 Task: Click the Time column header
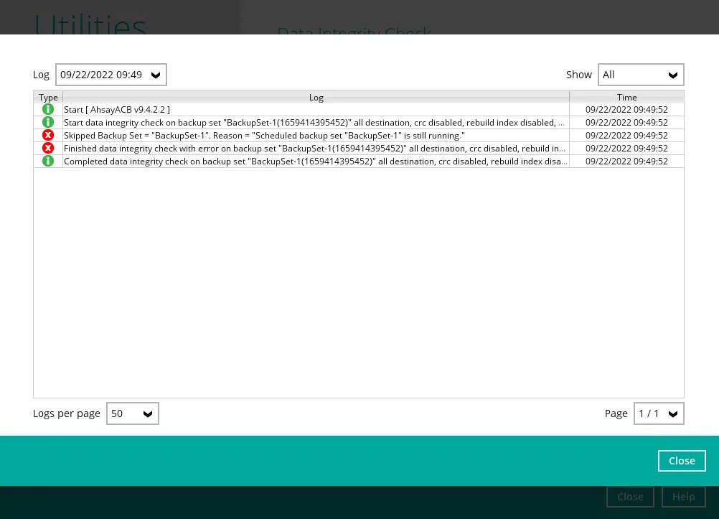(x=626, y=97)
